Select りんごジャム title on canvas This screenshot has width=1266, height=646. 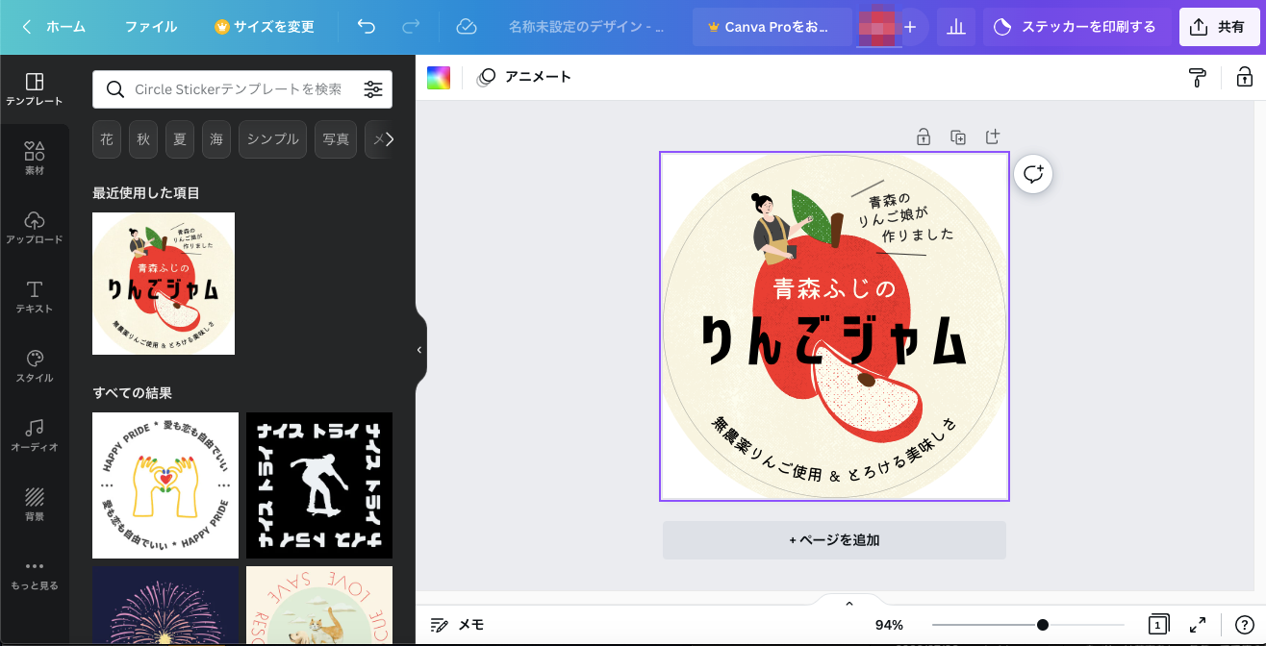(x=834, y=340)
